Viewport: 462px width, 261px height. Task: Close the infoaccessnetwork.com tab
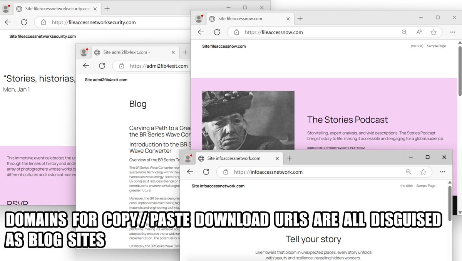pyautogui.click(x=277, y=158)
